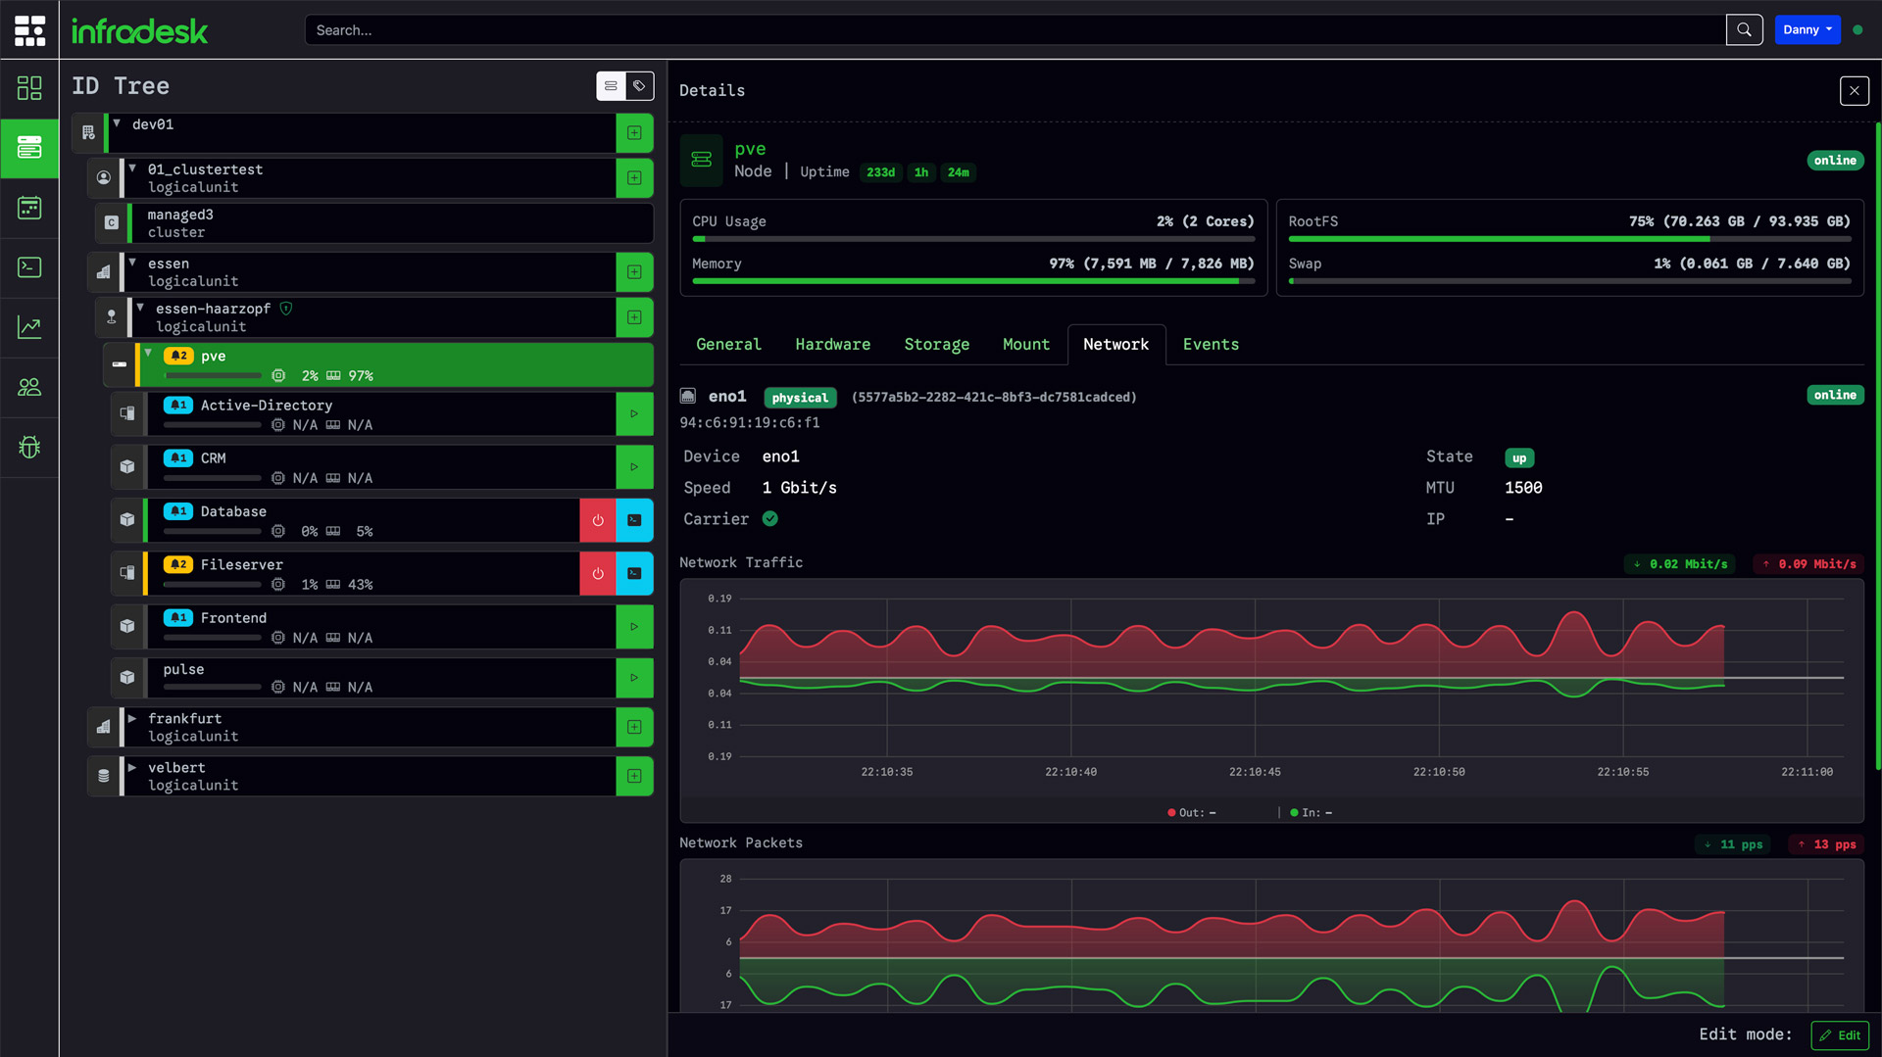Image resolution: width=1882 pixels, height=1057 pixels.
Task: Collapse the dev01 tree node
Action: point(117,123)
